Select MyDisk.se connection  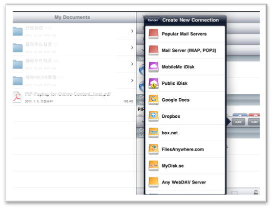[185, 166]
